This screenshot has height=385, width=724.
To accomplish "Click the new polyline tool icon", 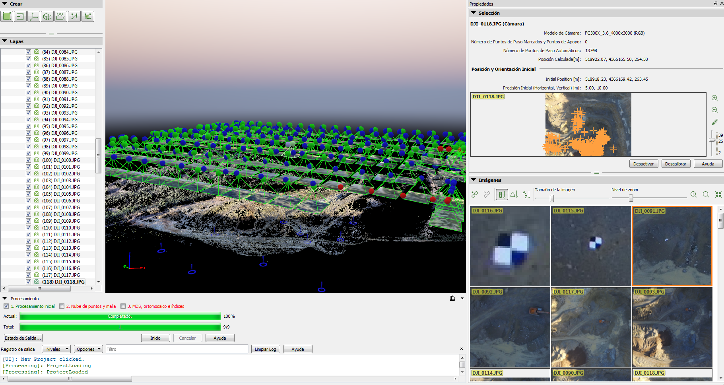I will point(74,16).
